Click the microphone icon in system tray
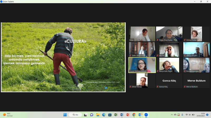Viewport: 211px width, 118px height. click(x=183, y=115)
